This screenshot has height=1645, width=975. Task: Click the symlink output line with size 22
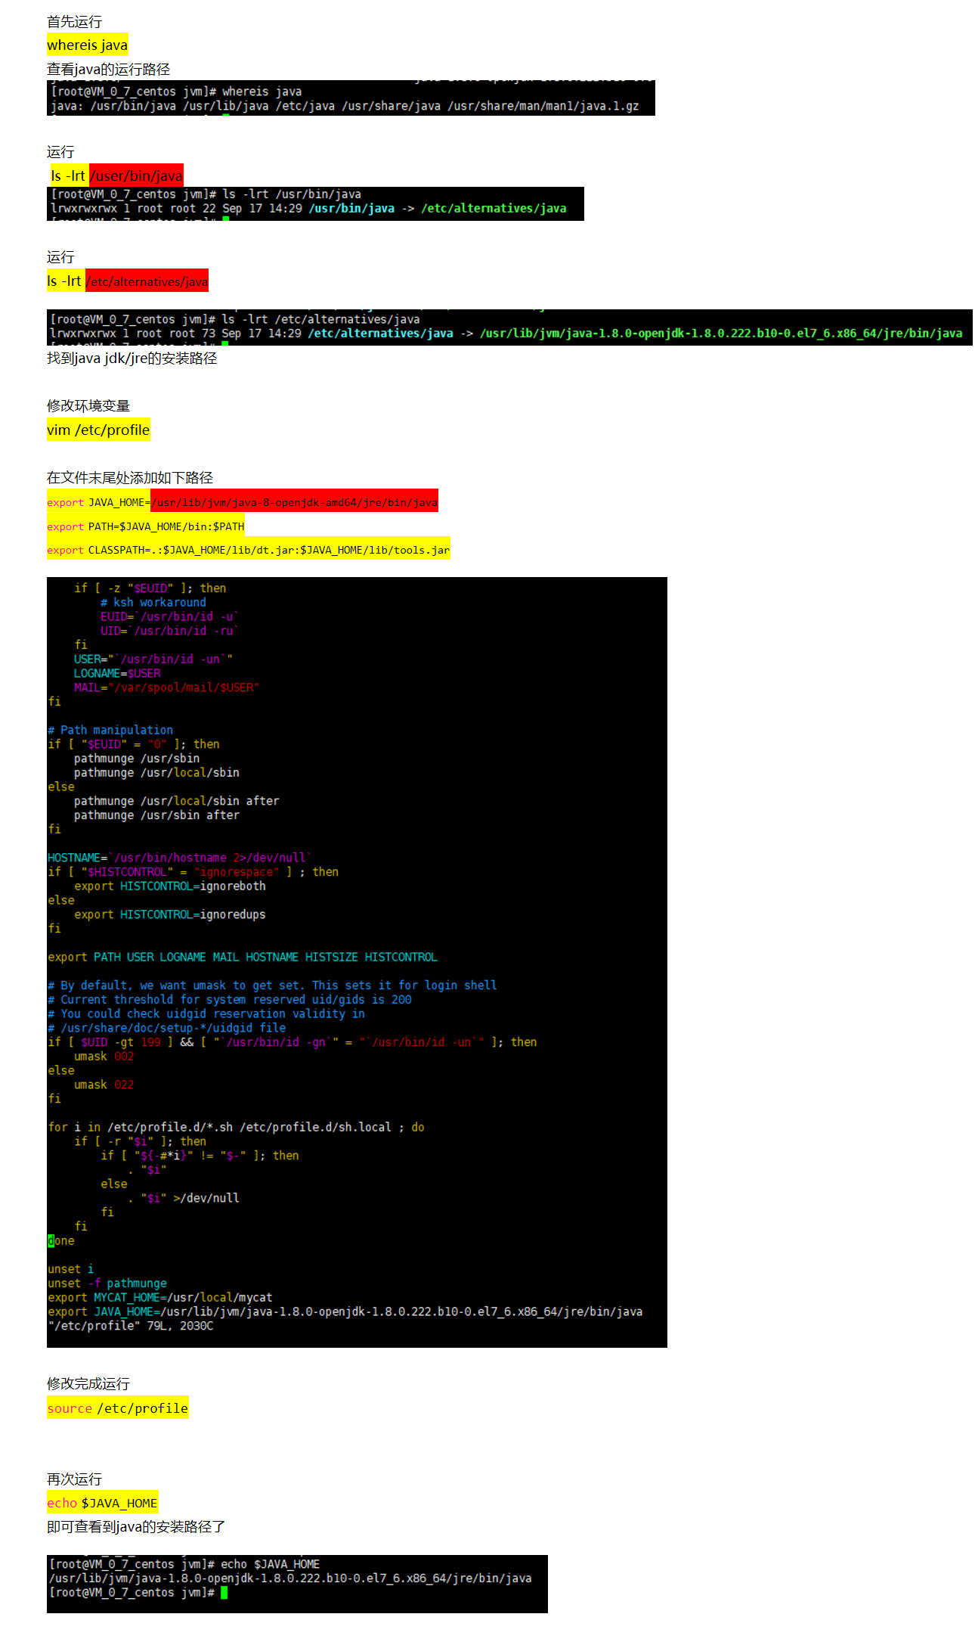tap(308, 209)
